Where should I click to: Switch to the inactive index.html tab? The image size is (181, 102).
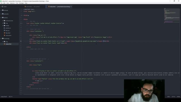[33, 7]
